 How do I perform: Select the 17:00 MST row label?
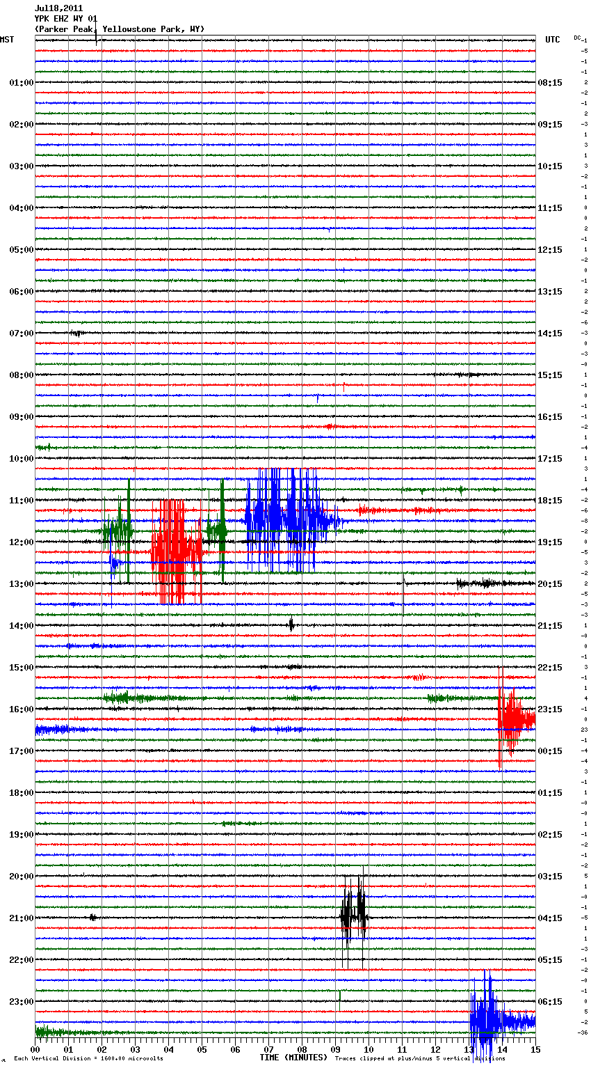(22, 751)
